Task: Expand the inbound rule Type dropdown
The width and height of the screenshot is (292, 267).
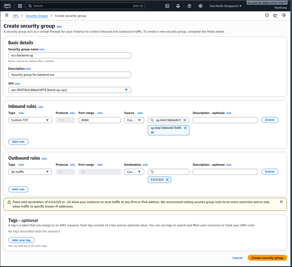Action: [x=30, y=120]
